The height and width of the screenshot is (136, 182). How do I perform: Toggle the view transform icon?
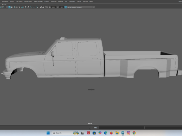click(x=66, y=7)
